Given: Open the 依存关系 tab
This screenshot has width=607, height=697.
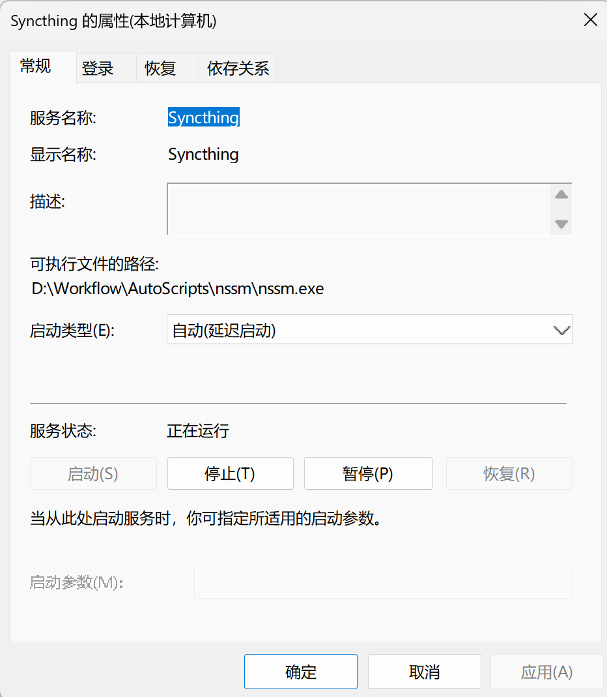Looking at the screenshot, I should pyautogui.click(x=238, y=68).
